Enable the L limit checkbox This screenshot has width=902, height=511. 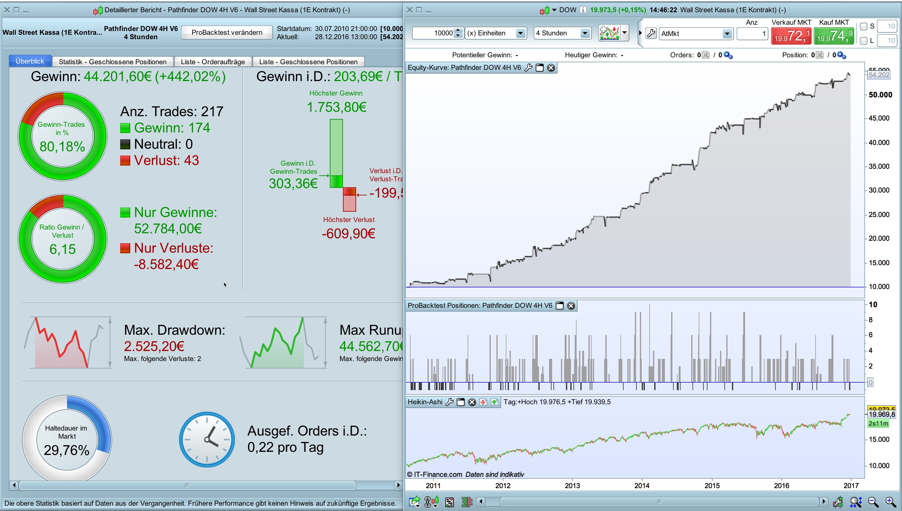[x=863, y=41]
